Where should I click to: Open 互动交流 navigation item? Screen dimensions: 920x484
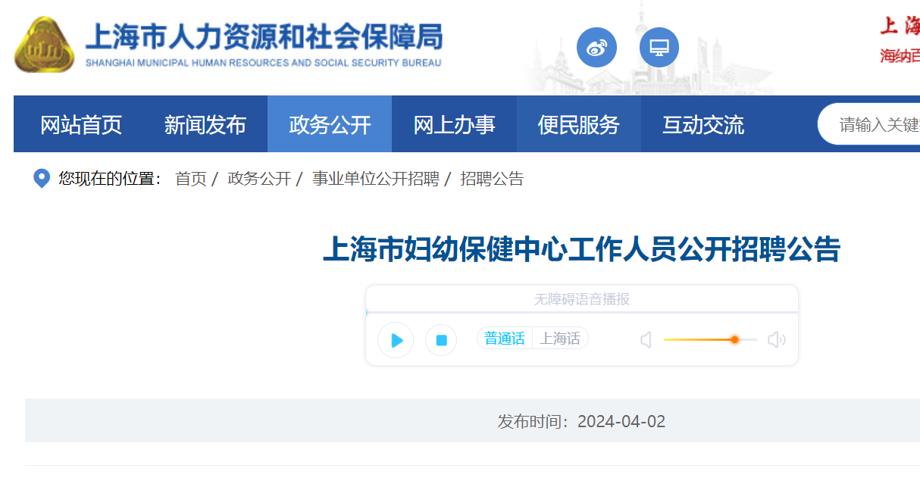[703, 124]
